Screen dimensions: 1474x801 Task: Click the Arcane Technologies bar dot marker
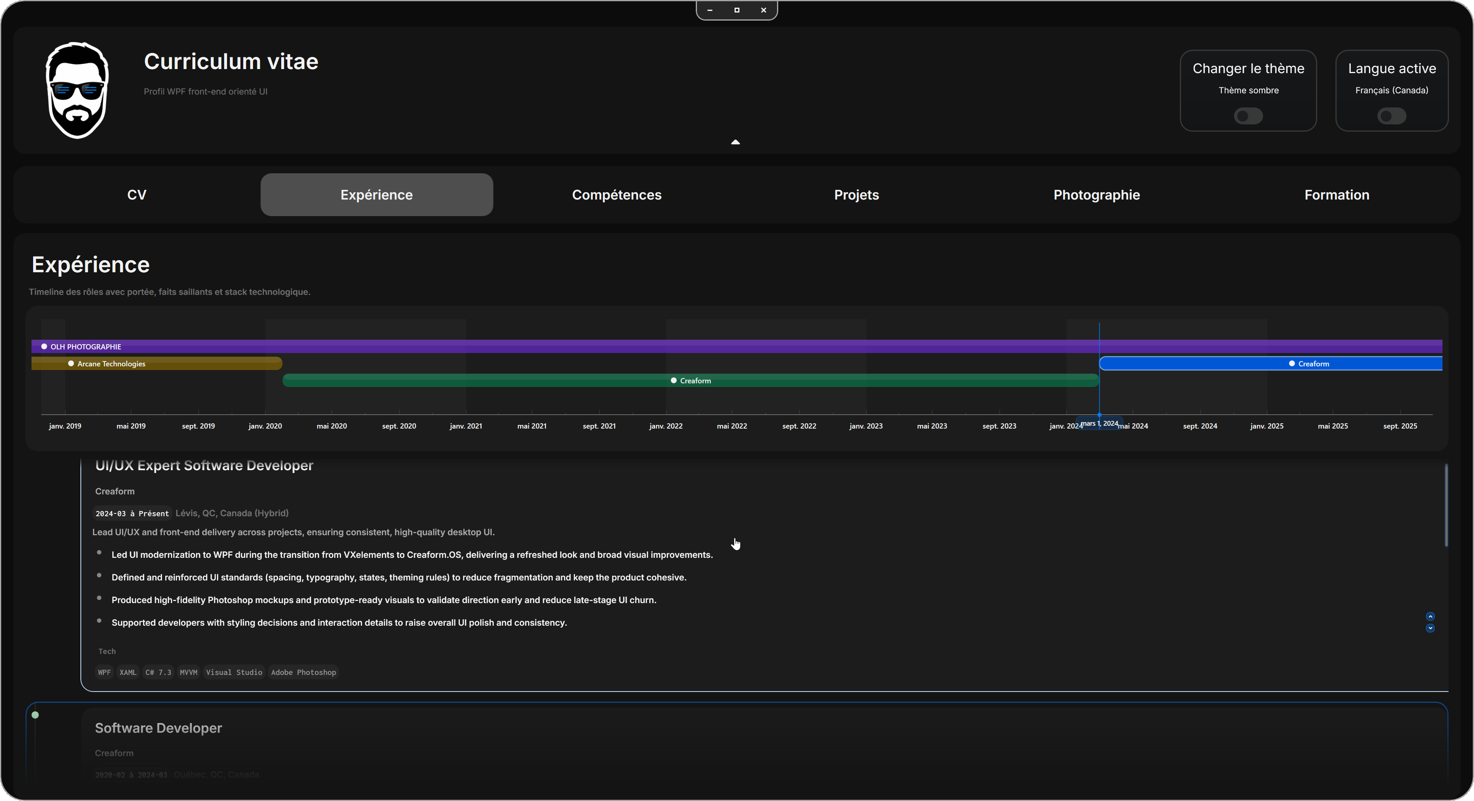pyautogui.click(x=71, y=364)
